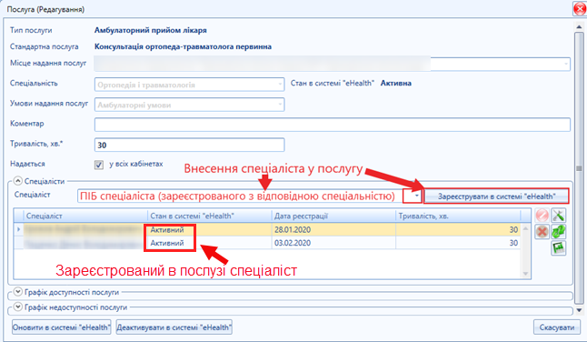Open the Місце надання послуг dropdown
Image resolution: width=587 pixels, height=342 pixels.
[566, 64]
